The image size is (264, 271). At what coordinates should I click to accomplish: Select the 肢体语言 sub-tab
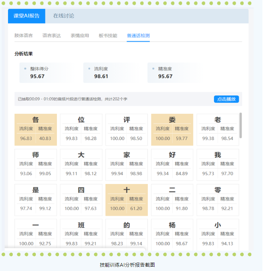[x=23, y=36]
